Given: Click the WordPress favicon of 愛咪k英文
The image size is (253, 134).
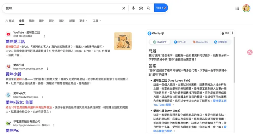Looking at the screenshot, I should coord(8,95).
